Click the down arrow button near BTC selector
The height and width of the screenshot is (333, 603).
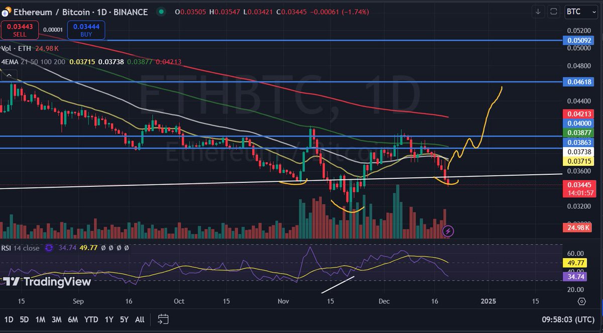tap(538, 11)
